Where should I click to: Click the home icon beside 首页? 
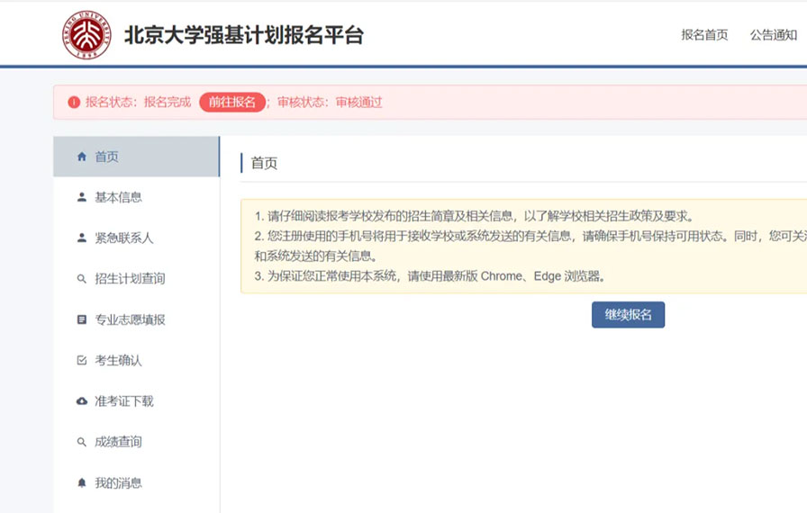(x=81, y=157)
